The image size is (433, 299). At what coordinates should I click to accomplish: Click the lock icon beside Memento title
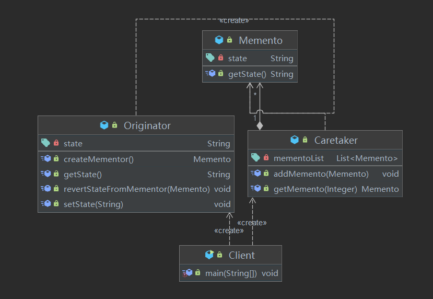tap(229, 40)
